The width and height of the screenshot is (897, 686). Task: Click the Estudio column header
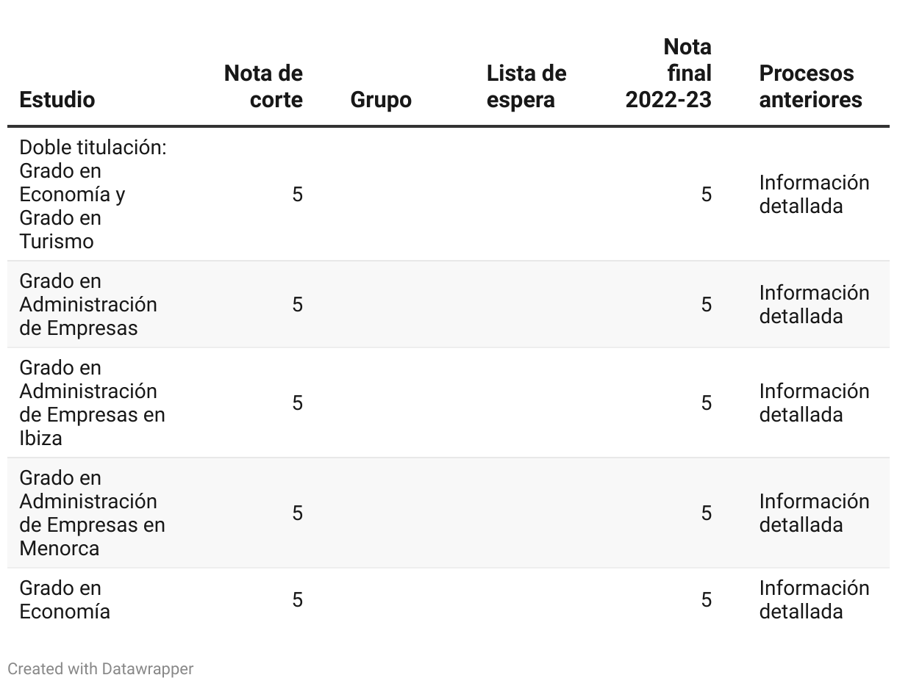click(57, 99)
